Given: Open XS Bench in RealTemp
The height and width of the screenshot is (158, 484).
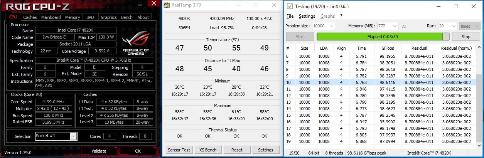Looking at the screenshot, I should pyautogui.click(x=208, y=150).
